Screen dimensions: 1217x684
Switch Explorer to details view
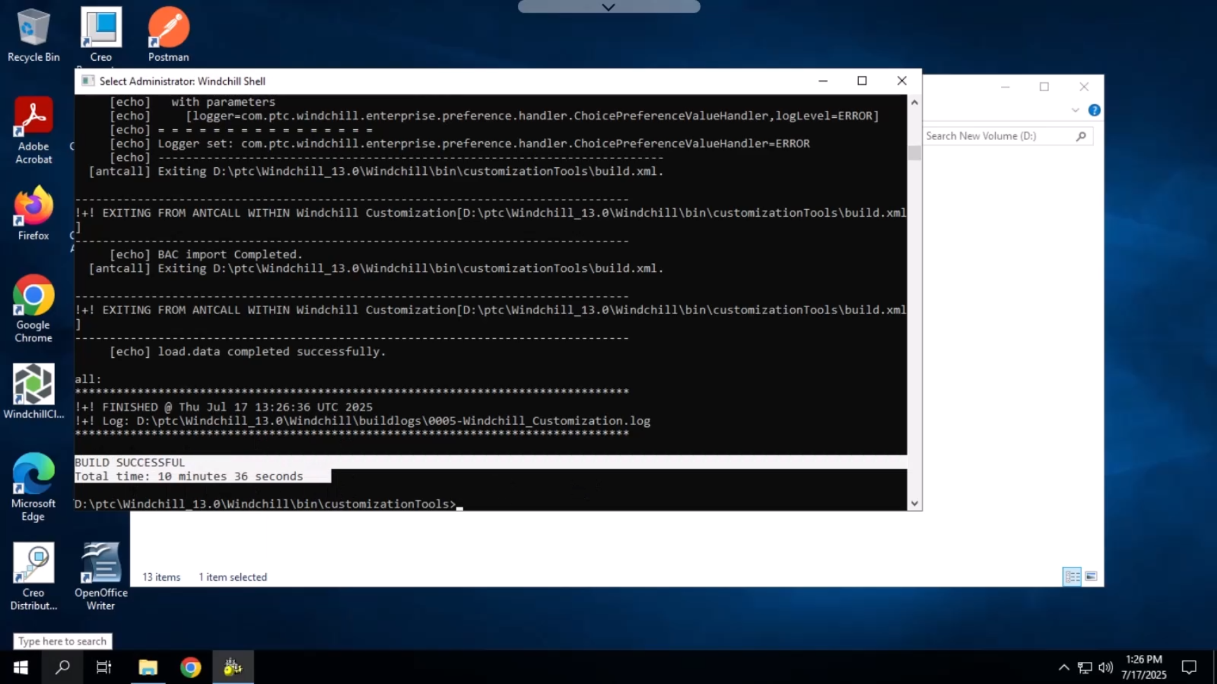tap(1072, 576)
